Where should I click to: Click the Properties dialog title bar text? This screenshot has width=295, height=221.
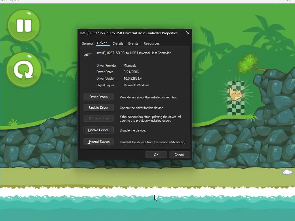(128, 33)
